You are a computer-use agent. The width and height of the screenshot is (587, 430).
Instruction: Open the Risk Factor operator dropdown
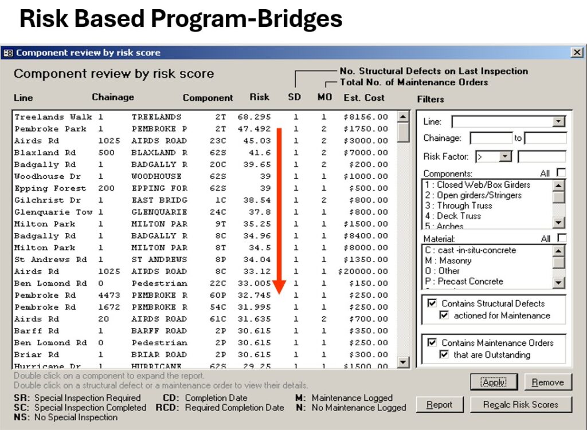[x=505, y=156]
